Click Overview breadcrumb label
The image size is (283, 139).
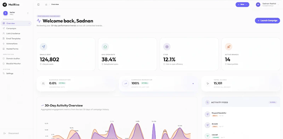click(55, 5)
